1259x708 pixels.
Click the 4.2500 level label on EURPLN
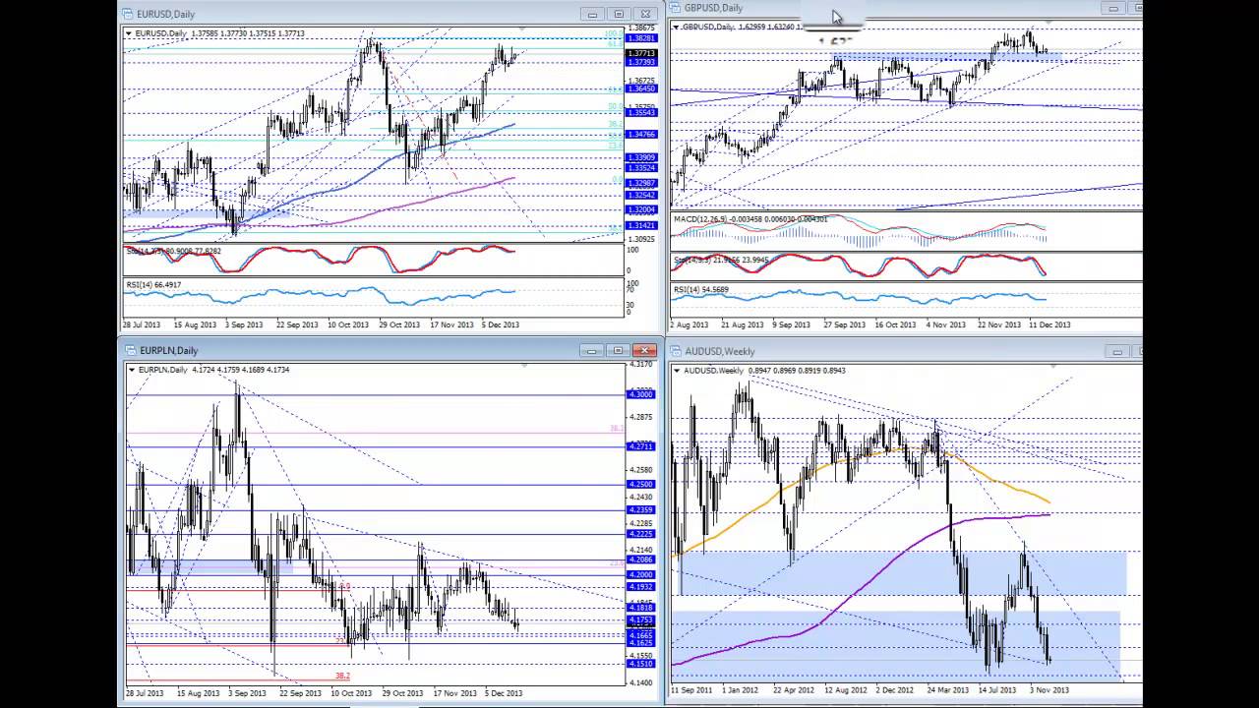[x=640, y=485]
